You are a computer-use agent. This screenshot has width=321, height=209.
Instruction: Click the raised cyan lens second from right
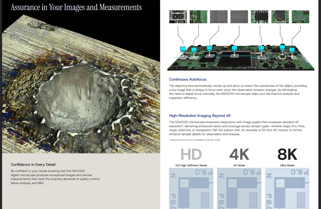point(282,47)
